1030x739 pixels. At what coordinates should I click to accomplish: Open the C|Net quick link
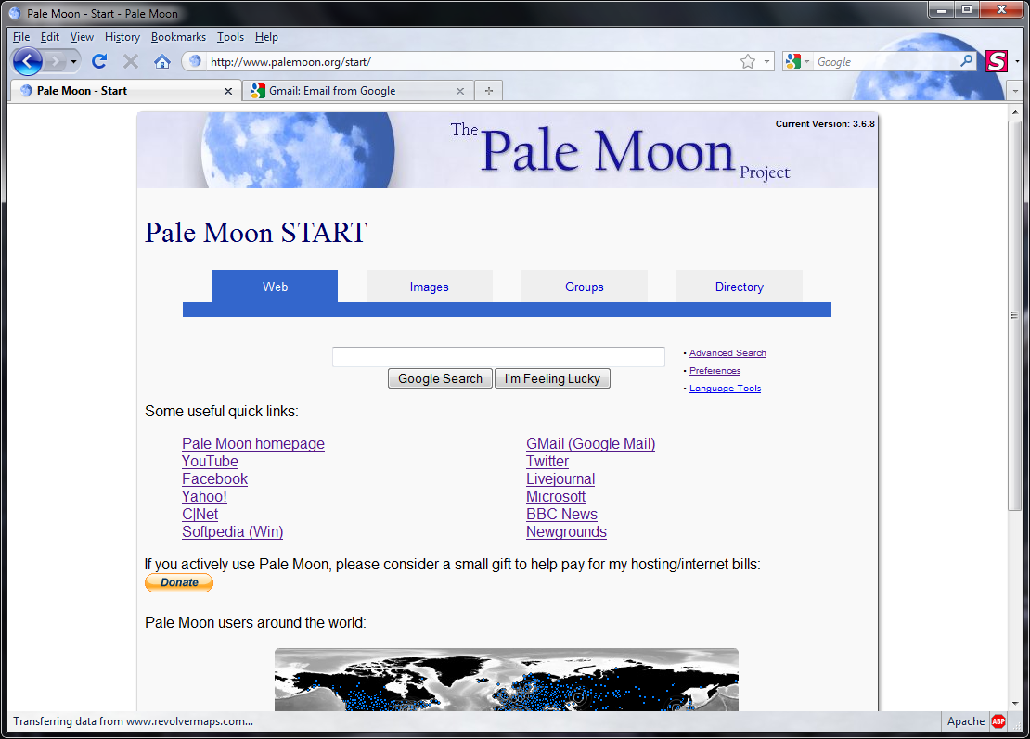coord(200,515)
